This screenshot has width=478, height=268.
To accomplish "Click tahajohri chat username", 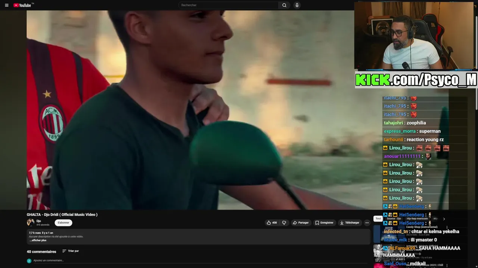I will pyautogui.click(x=394, y=123).
